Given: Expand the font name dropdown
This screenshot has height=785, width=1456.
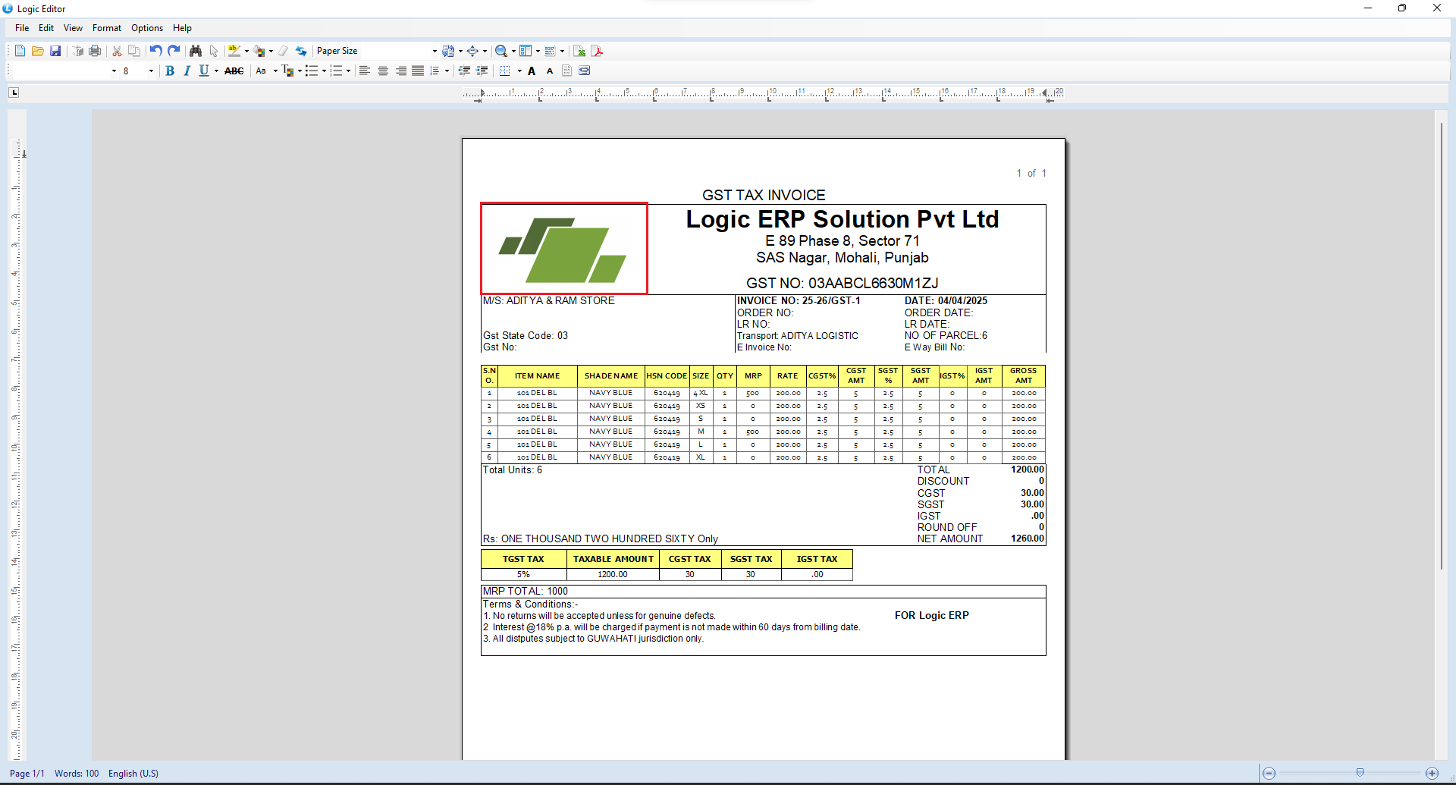Looking at the screenshot, I should (114, 71).
